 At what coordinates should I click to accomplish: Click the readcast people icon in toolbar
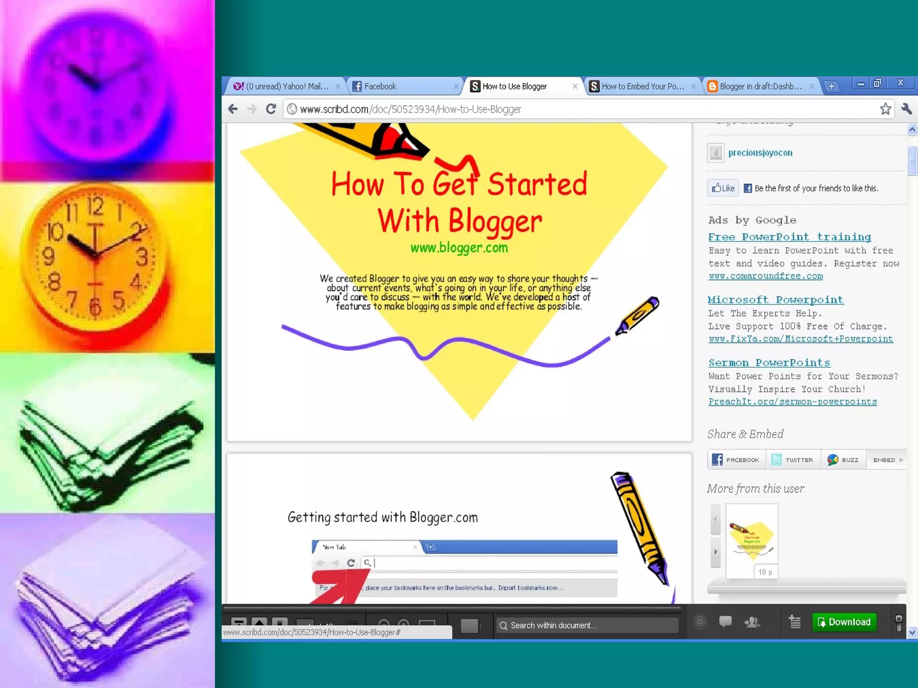(752, 621)
